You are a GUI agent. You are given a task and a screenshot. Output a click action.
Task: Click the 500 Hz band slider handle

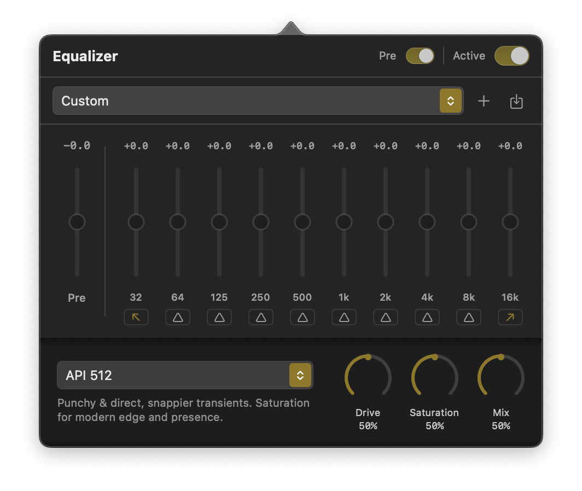coord(302,223)
